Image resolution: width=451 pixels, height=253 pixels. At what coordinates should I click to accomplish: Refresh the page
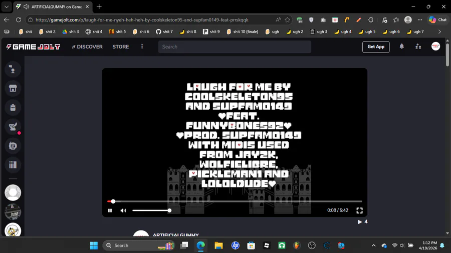point(19,20)
